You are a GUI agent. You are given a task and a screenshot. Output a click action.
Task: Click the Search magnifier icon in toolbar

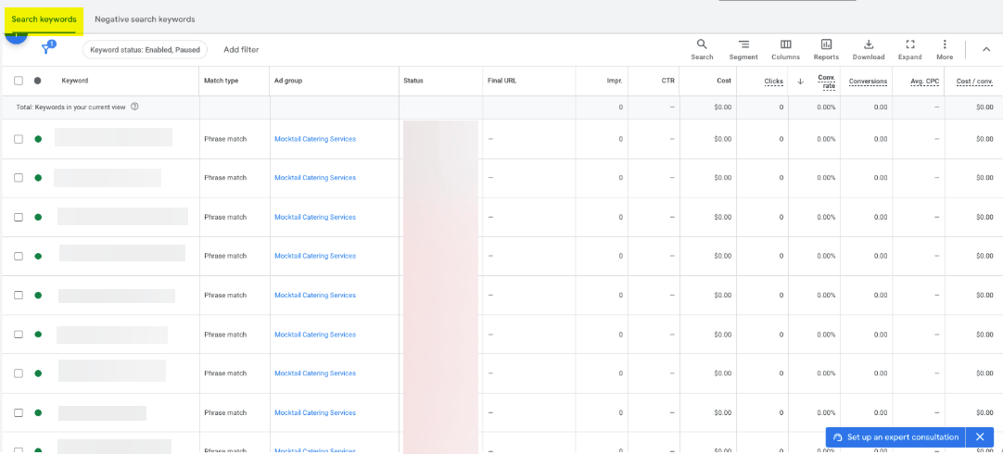click(702, 44)
